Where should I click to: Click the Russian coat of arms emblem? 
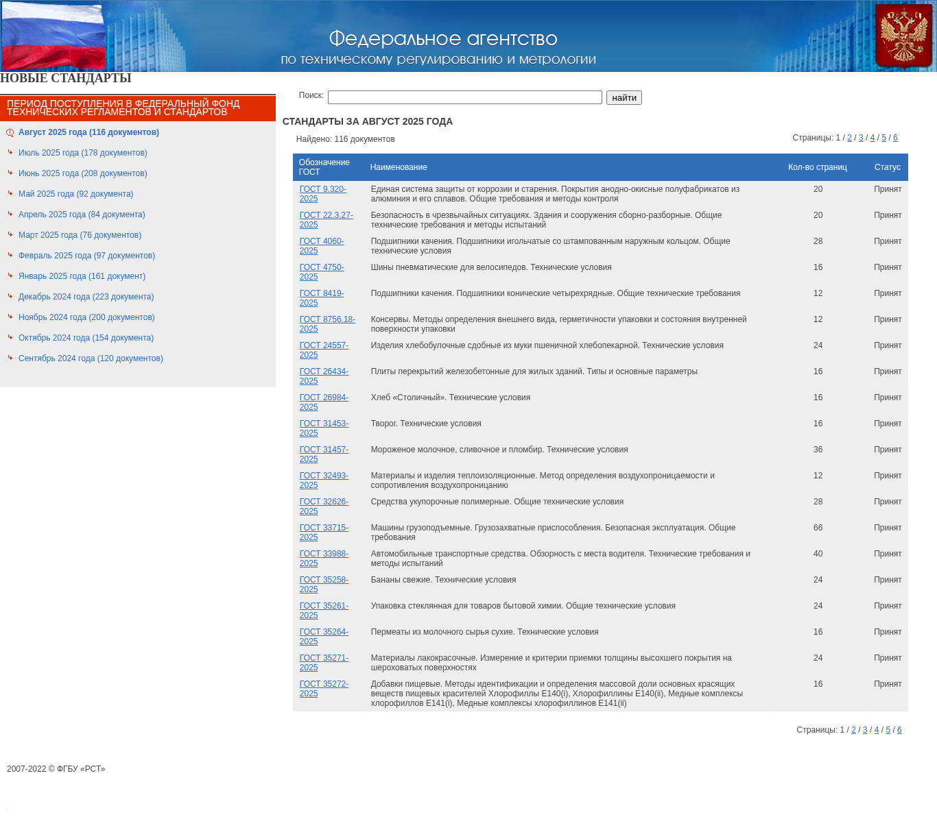(903, 36)
